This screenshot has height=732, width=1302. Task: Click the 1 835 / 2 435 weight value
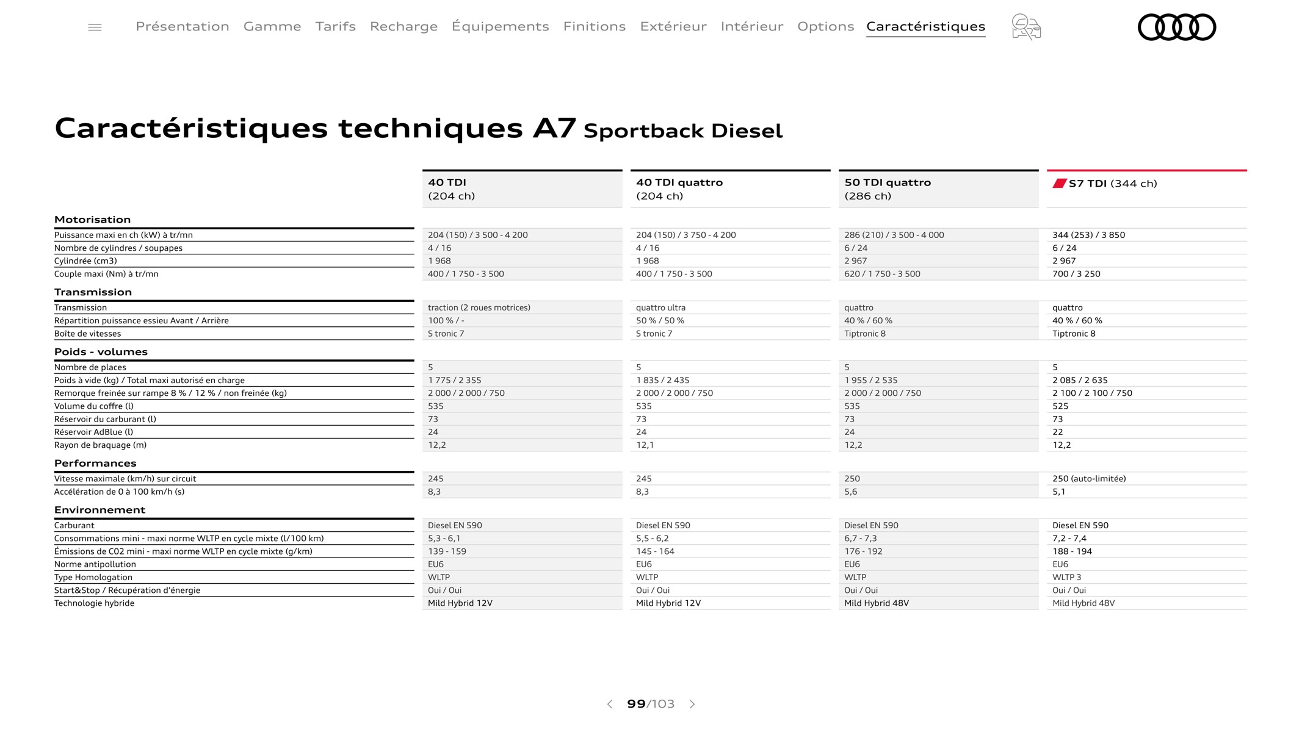pyautogui.click(x=663, y=381)
